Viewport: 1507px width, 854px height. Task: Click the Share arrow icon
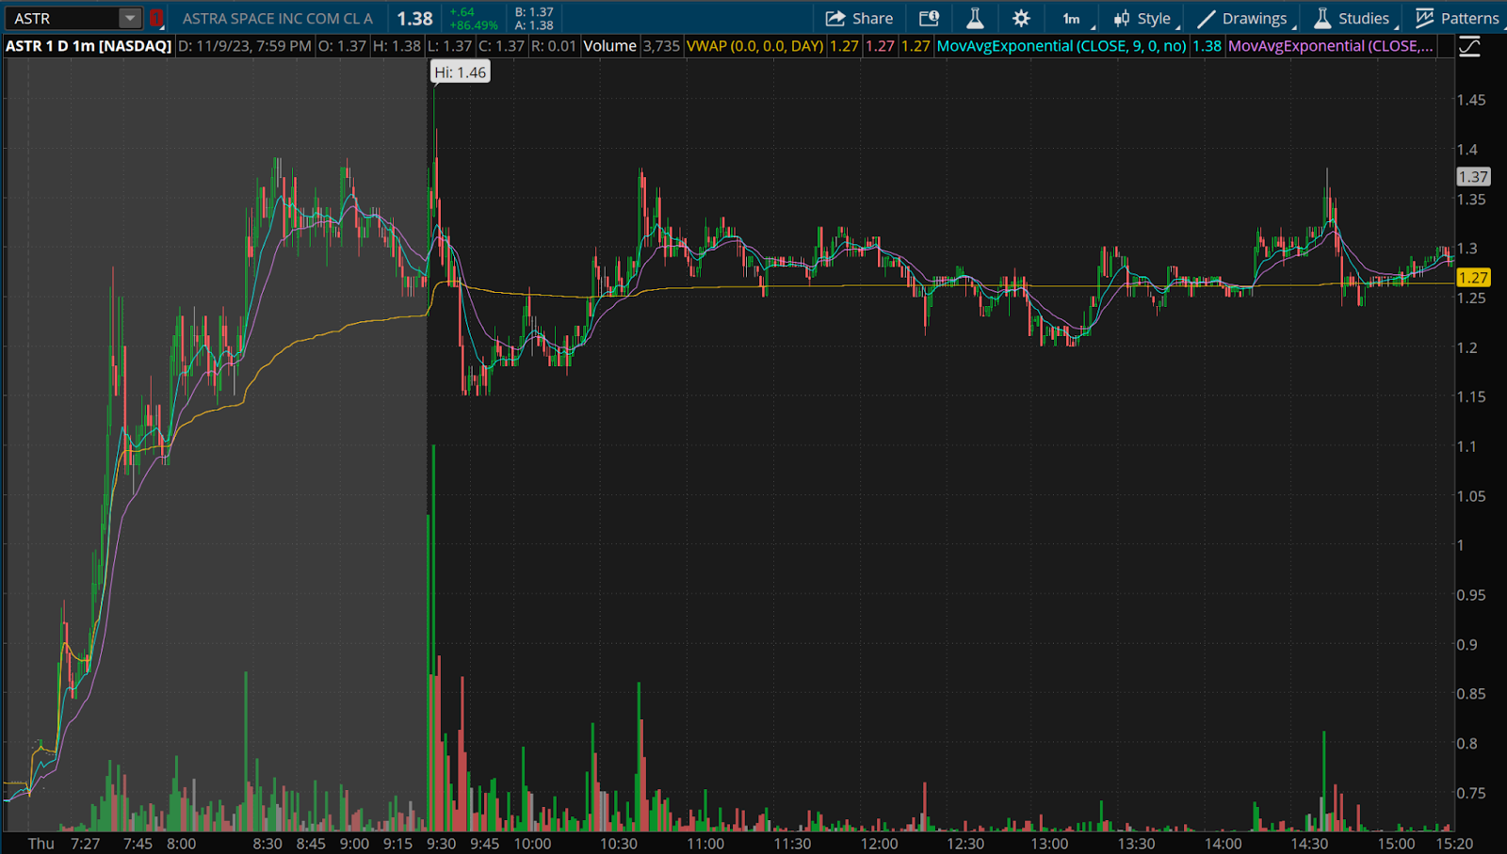[835, 18]
